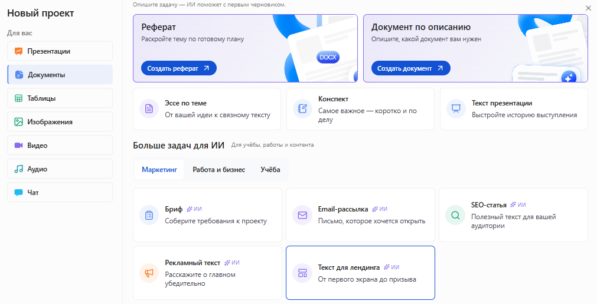Click text Раскройте тему по готовому плану

pyautogui.click(x=193, y=39)
